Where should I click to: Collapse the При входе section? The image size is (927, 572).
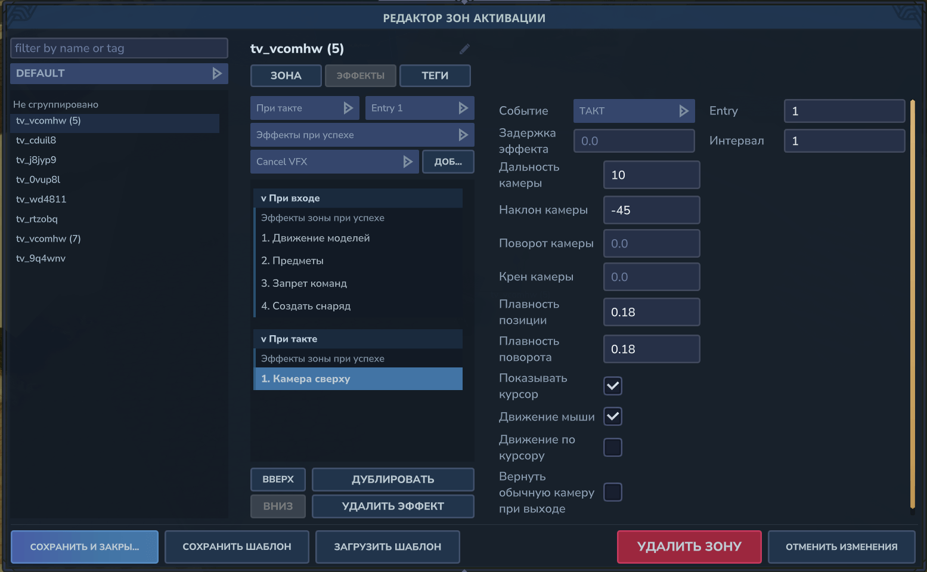358,198
